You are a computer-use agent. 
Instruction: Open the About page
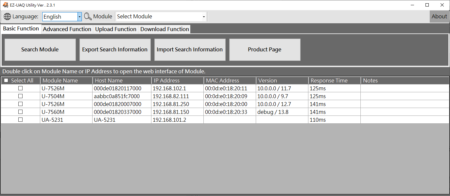coord(439,16)
